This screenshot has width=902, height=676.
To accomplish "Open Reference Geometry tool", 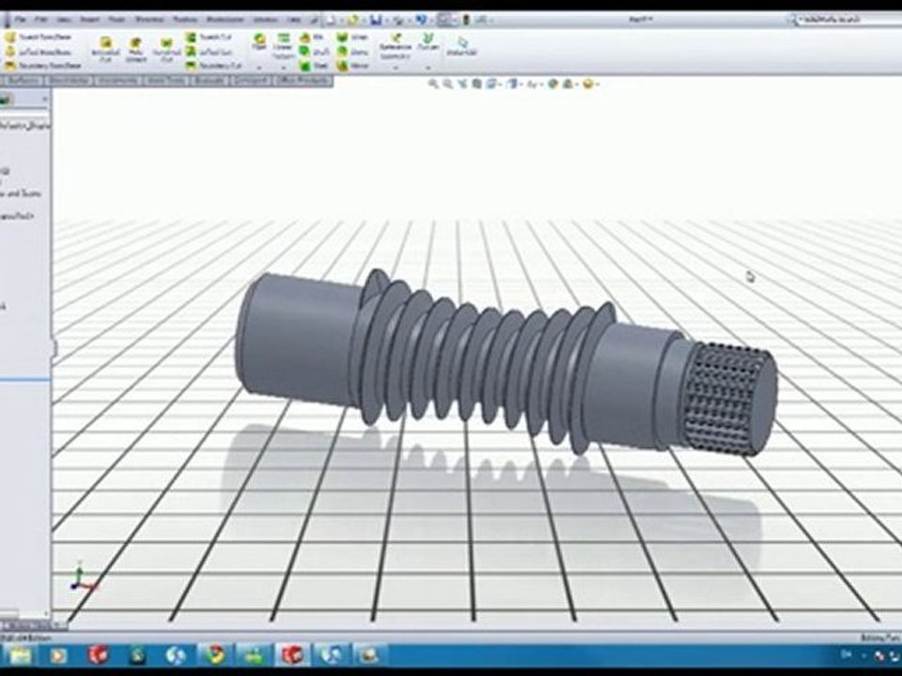I will coord(396,46).
